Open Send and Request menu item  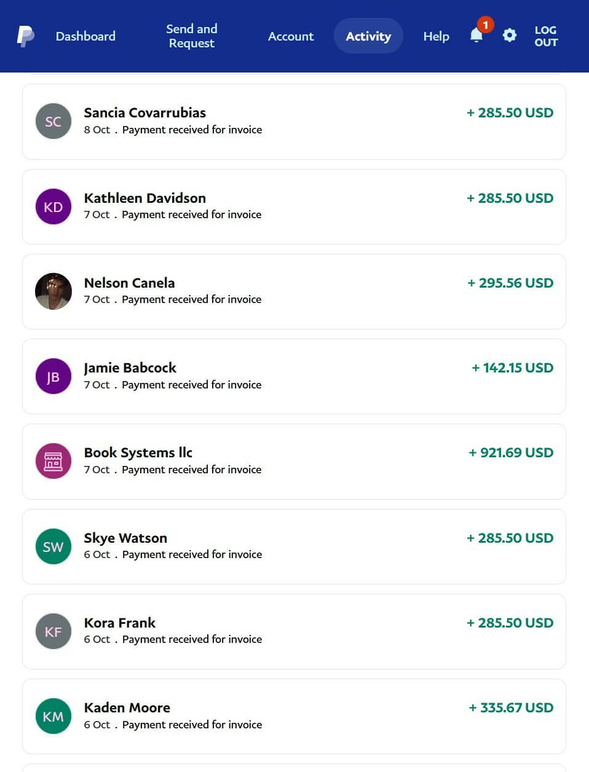(x=192, y=36)
